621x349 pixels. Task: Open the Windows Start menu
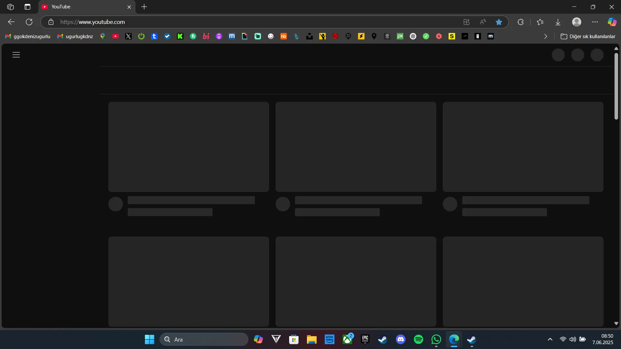(149, 340)
